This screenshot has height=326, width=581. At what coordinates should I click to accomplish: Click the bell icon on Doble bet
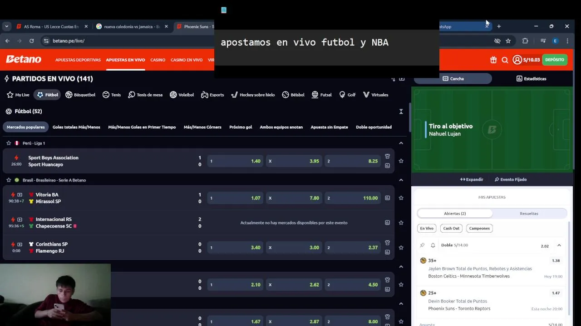(433, 245)
